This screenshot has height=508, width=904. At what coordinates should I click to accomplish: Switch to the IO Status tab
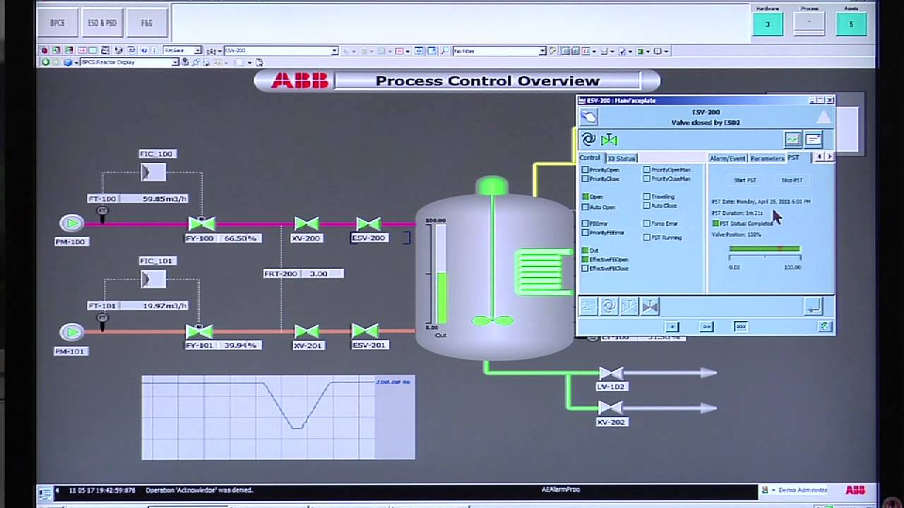pos(621,158)
